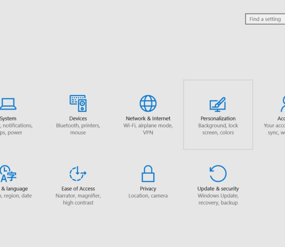This screenshot has height=247, width=285.
Task: Open the Personalization paintbrush monitor icon
Action: coord(218,104)
